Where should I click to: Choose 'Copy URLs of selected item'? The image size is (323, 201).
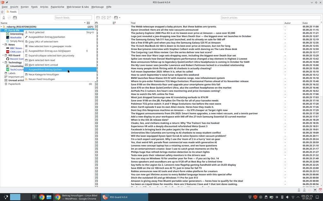coord(60,42)
